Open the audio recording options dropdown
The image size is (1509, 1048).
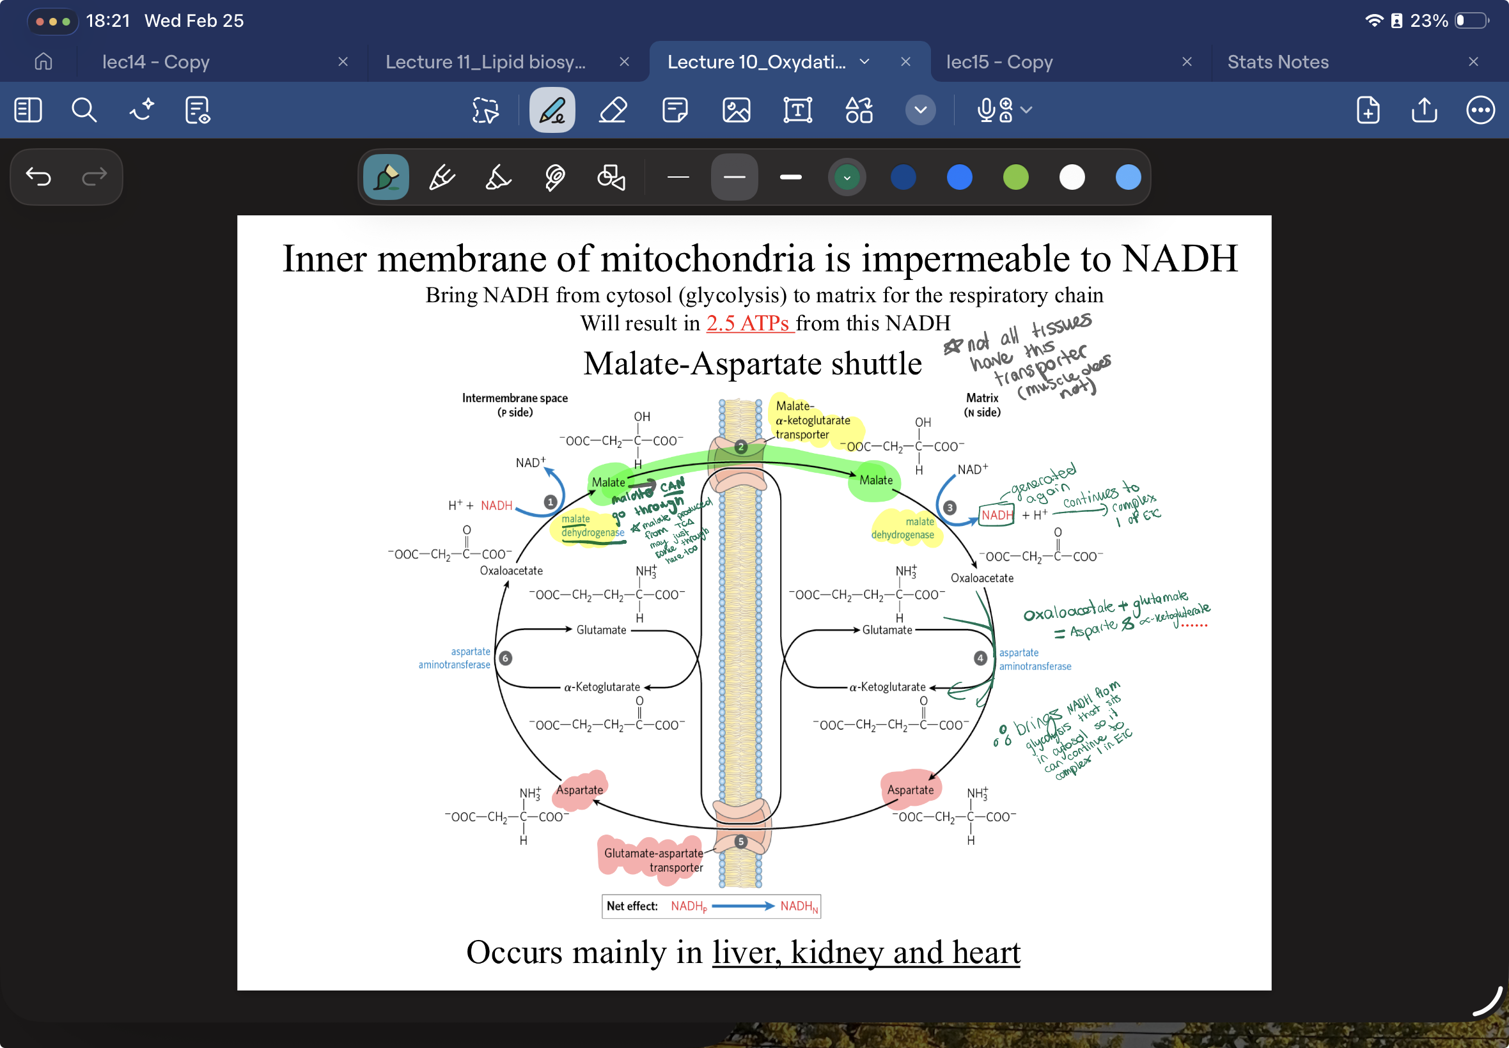pyautogui.click(x=1025, y=110)
